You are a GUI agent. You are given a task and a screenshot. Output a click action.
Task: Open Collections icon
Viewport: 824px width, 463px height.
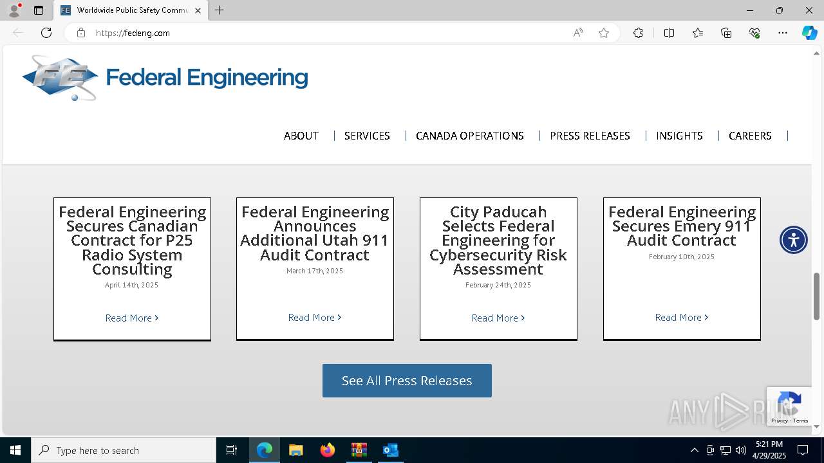pyautogui.click(x=726, y=33)
